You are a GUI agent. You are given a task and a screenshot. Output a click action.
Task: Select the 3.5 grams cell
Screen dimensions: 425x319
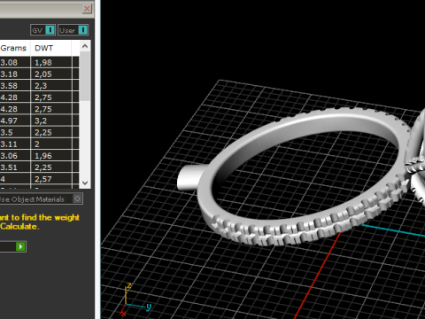15,132
